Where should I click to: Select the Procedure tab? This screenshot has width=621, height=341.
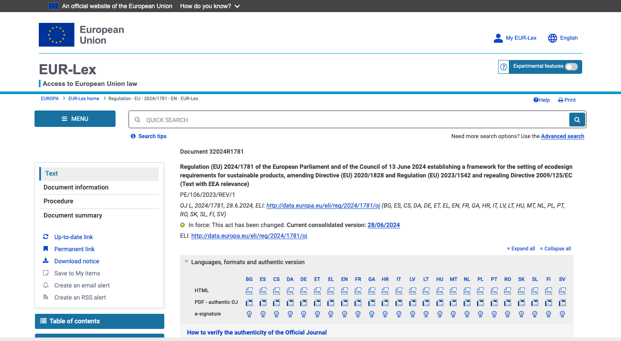click(x=99, y=201)
